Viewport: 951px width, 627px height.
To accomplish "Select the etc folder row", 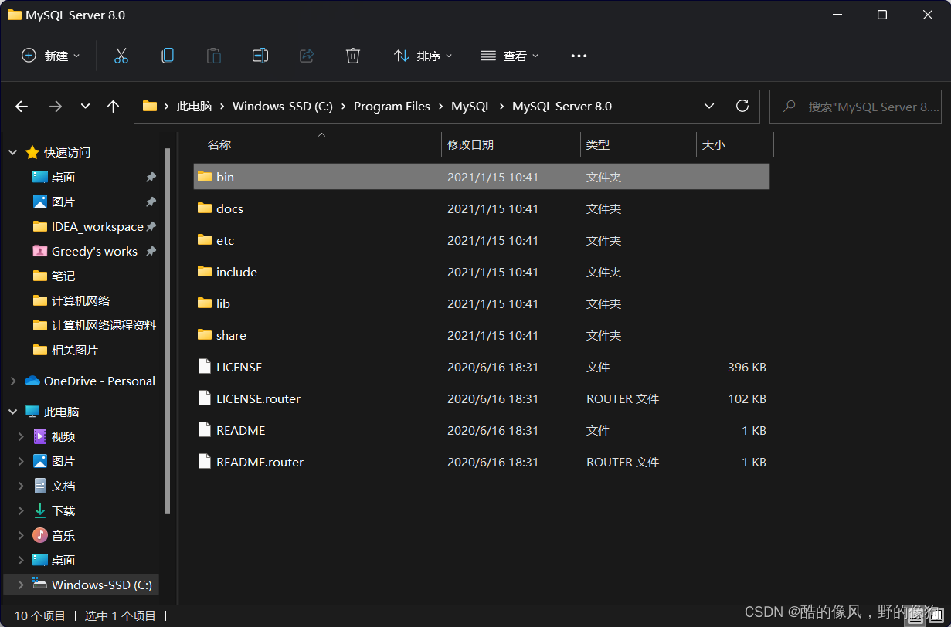I will pyautogui.click(x=481, y=240).
